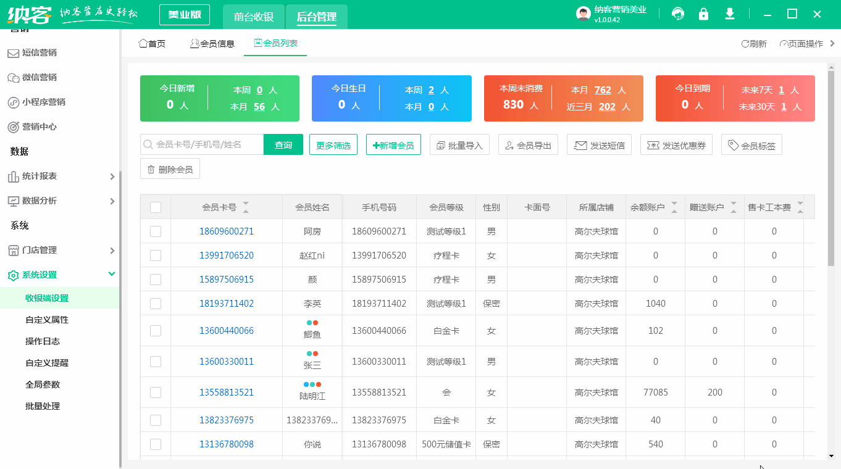Check the checkbox next to 陆明江
The image size is (841, 469).
pos(155,392)
